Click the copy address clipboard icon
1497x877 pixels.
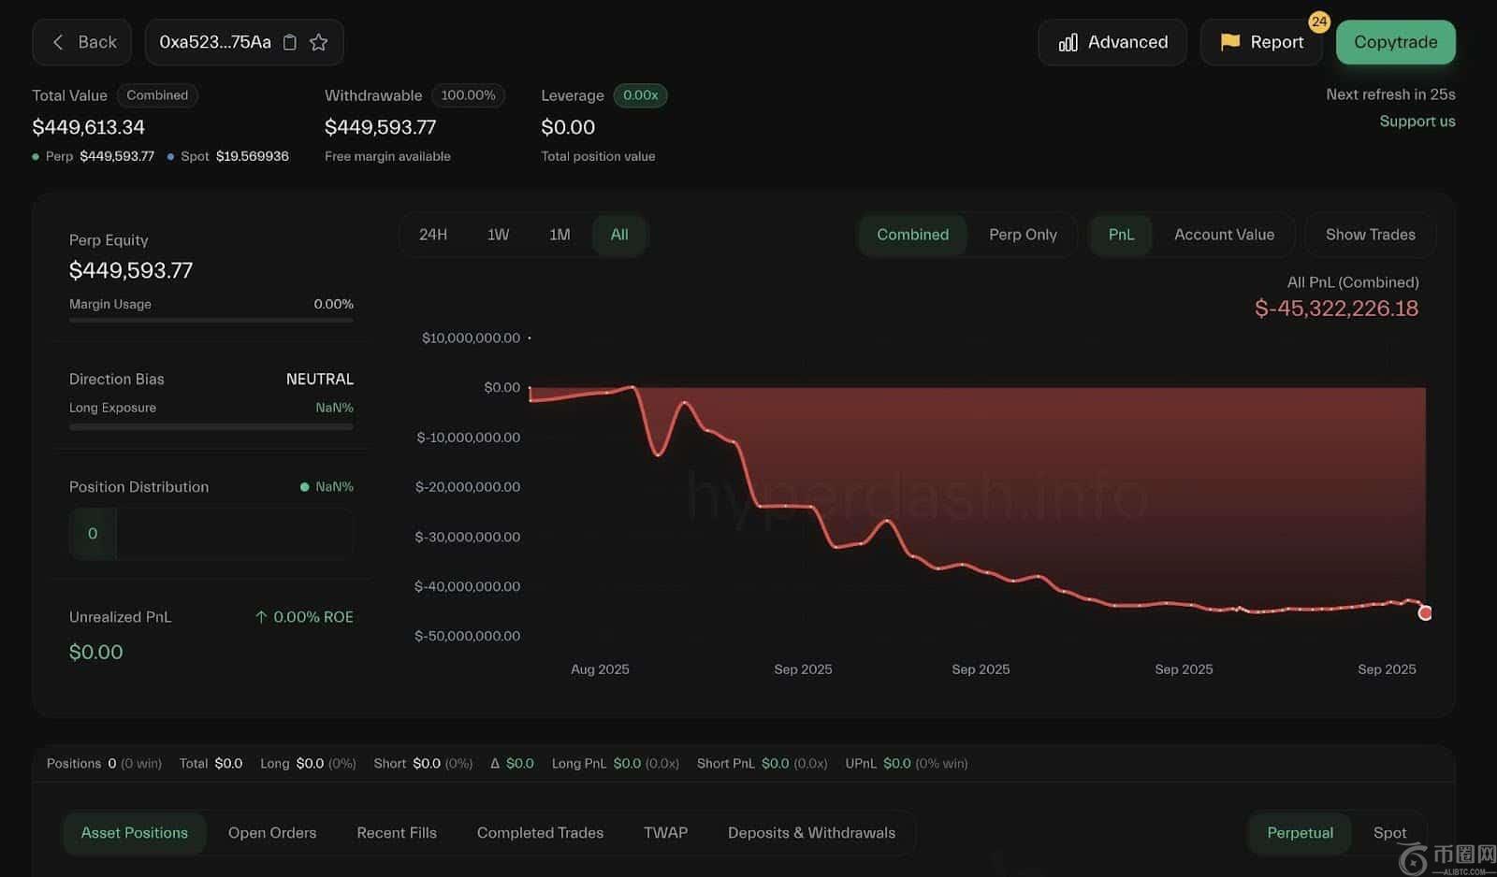tap(290, 42)
